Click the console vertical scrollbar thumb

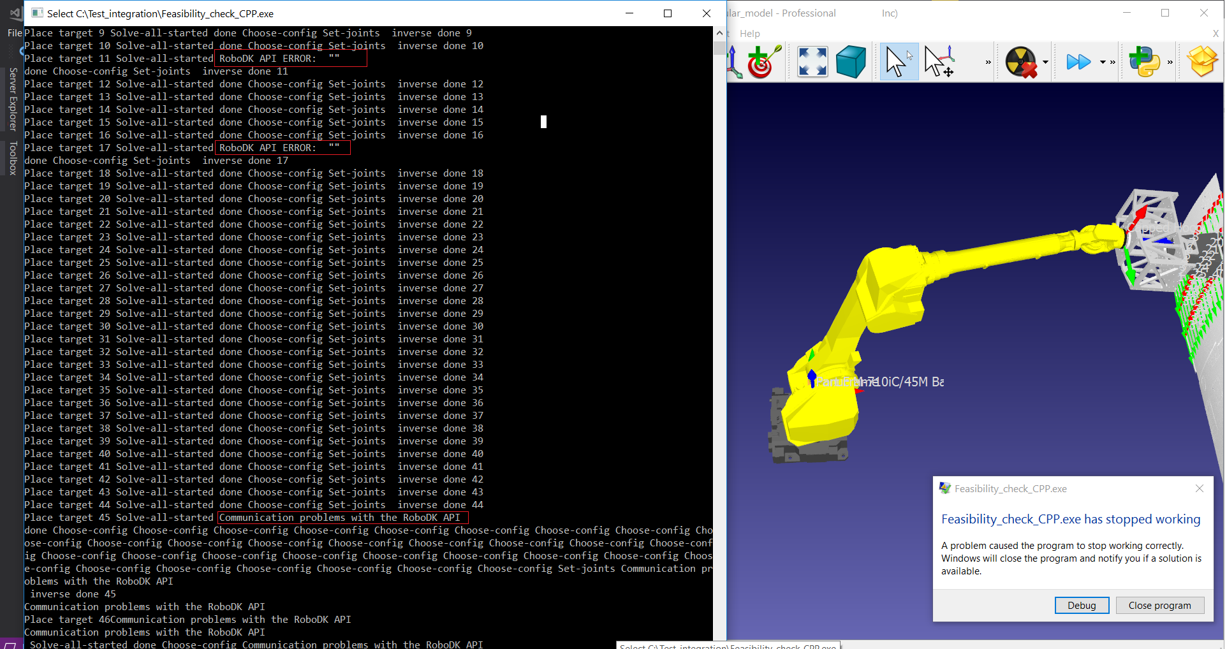[x=719, y=48]
